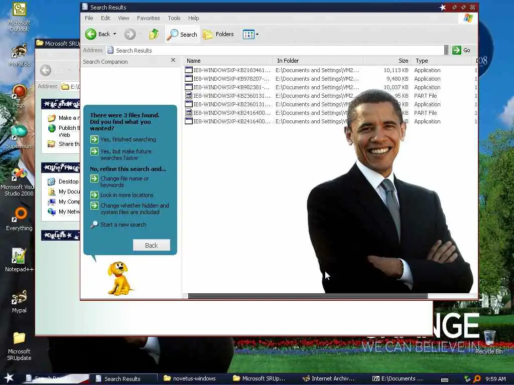This screenshot has width=514, height=385.
Task: Click Back arrow in Microsoft SRUpdate window
Action: (46, 70)
